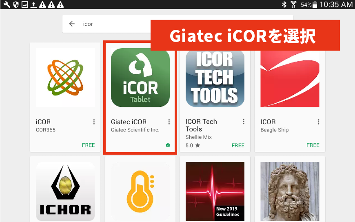Tap the shield icon in status bar

[x=16, y=4]
